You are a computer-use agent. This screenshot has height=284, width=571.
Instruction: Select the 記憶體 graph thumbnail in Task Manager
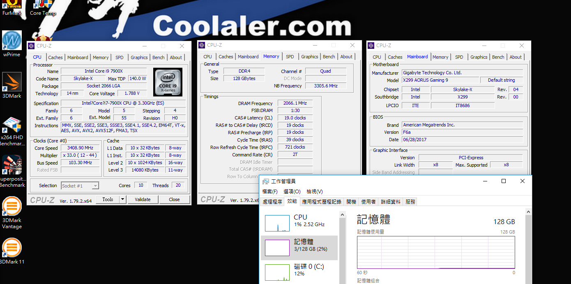click(277, 248)
